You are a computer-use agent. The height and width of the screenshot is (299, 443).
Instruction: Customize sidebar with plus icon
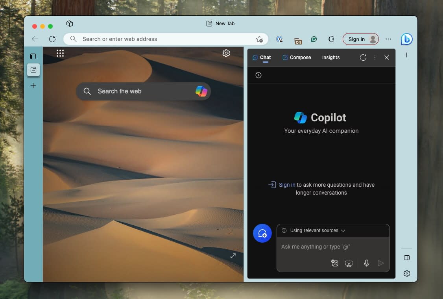point(406,55)
